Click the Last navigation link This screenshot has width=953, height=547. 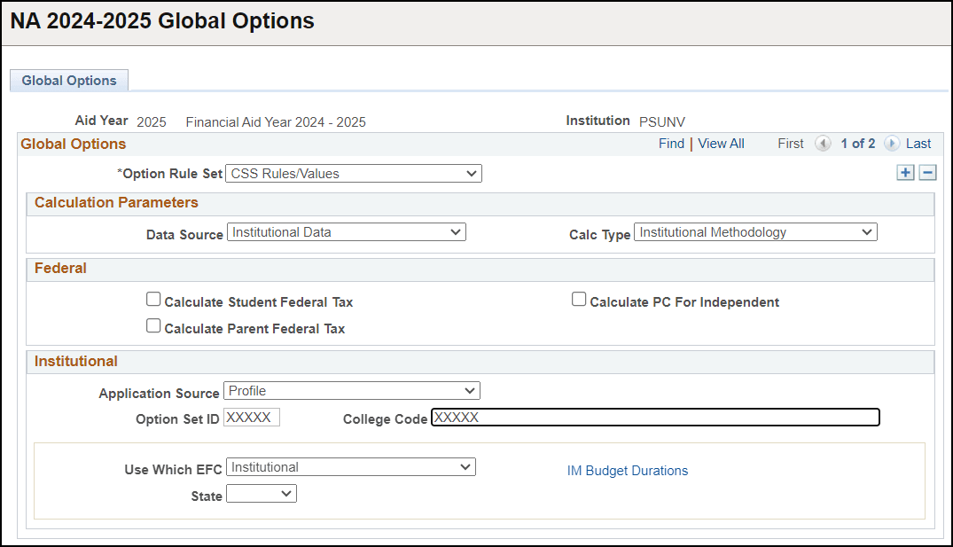tap(918, 143)
